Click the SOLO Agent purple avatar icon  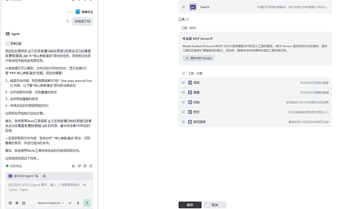pos(10,176)
